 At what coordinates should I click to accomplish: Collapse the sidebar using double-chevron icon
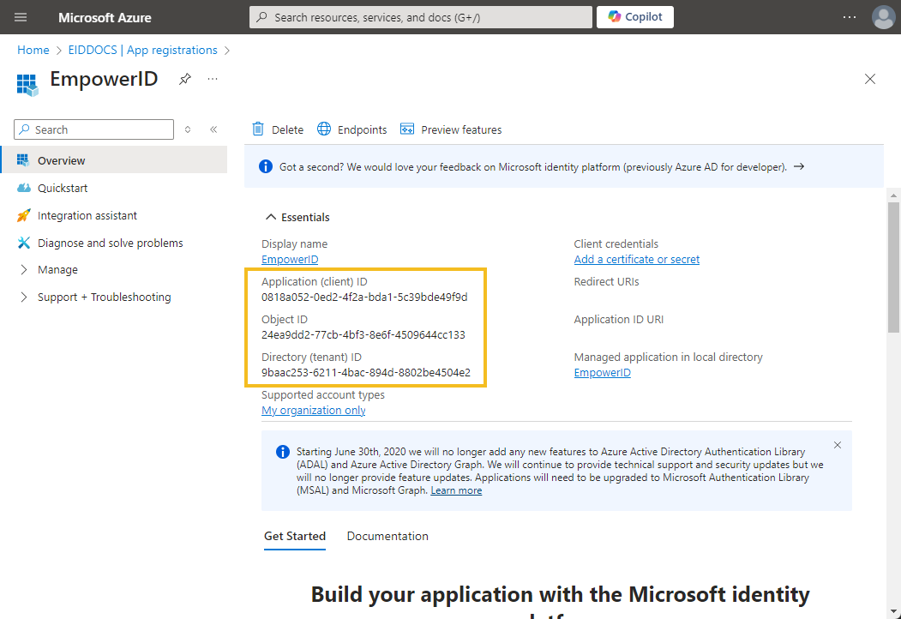tap(213, 129)
